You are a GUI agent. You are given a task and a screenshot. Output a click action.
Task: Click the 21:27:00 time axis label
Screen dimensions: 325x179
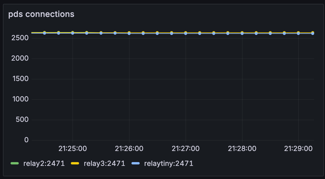(186, 149)
